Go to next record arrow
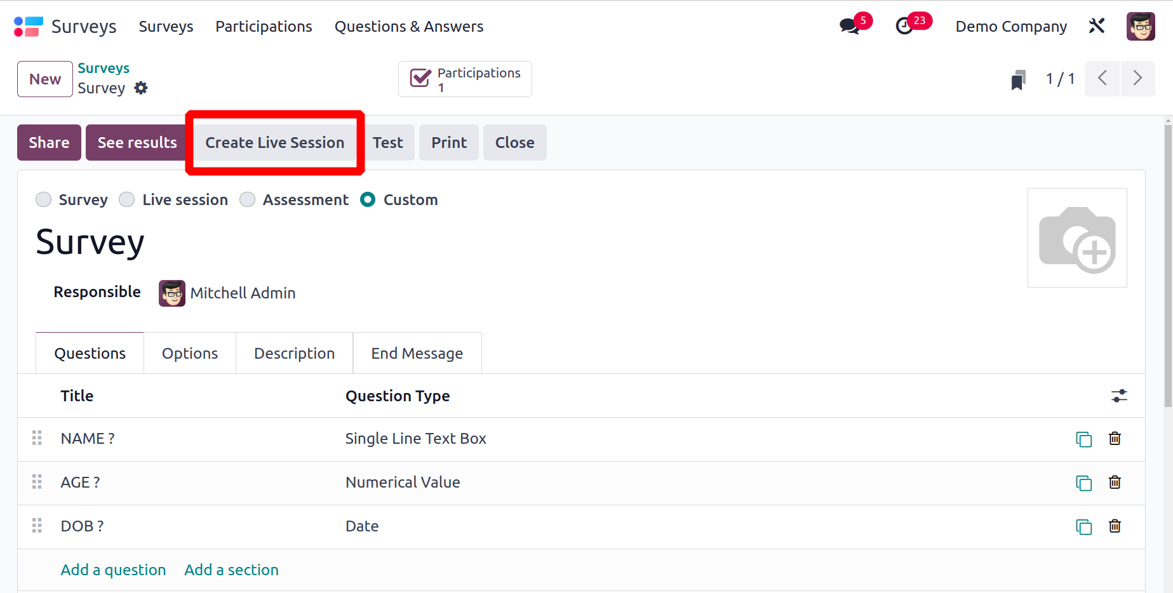The image size is (1173, 593). pyautogui.click(x=1137, y=79)
